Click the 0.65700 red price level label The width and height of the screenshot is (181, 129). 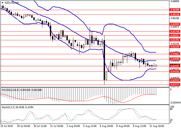pos(175,31)
